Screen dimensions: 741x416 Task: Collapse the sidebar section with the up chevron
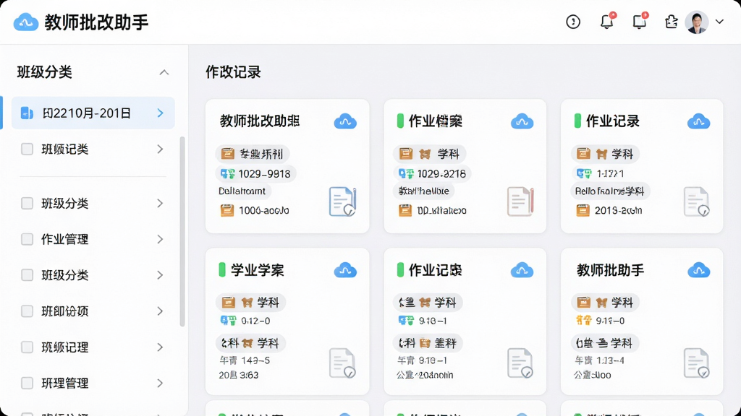pos(164,73)
